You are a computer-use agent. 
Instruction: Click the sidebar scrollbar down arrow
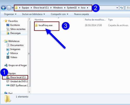tap(29, 92)
